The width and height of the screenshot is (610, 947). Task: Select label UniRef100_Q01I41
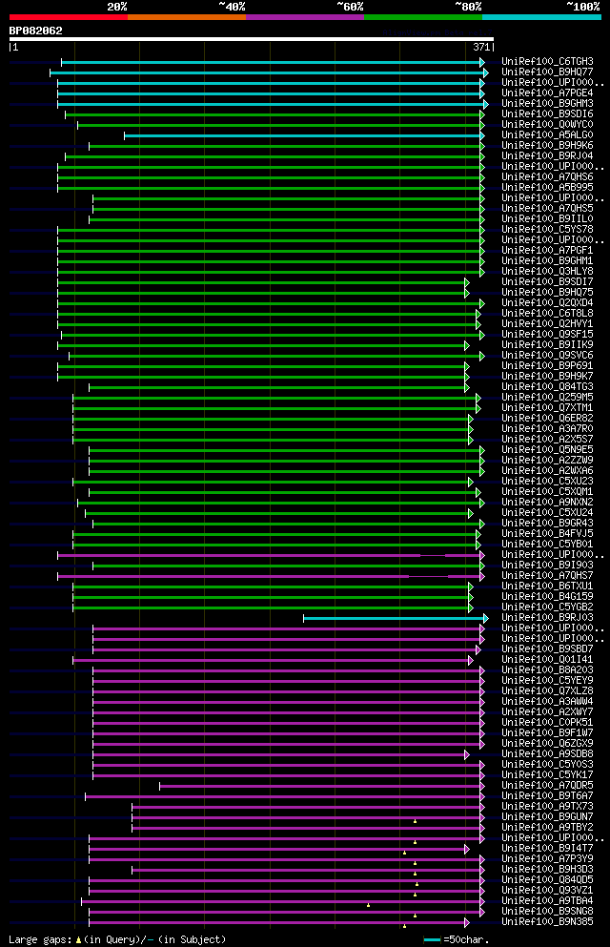coord(547,660)
